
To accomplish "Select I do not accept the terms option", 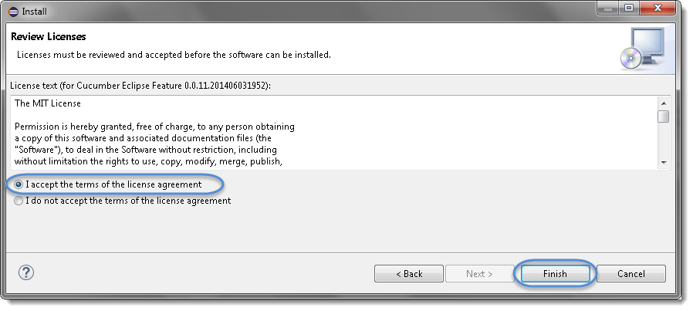I will (18, 201).
